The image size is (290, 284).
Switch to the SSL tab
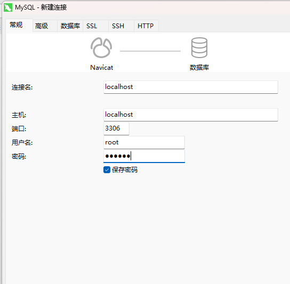[95, 26]
